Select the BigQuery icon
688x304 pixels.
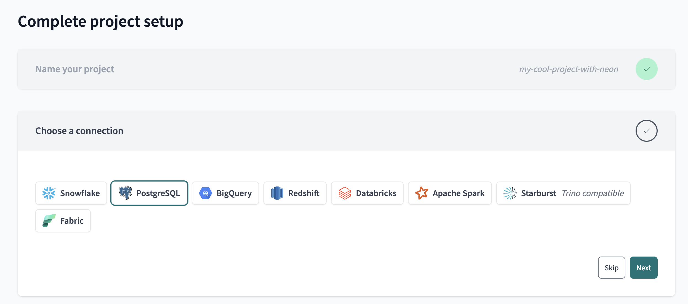click(x=205, y=193)
